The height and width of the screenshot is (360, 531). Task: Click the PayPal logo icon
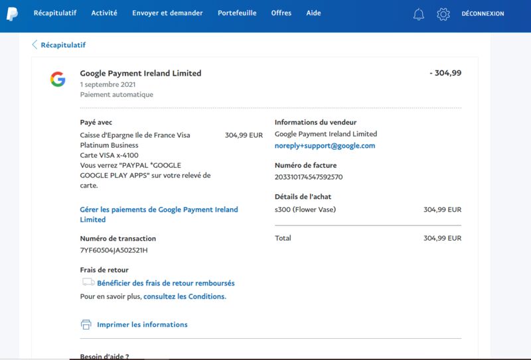12,13
